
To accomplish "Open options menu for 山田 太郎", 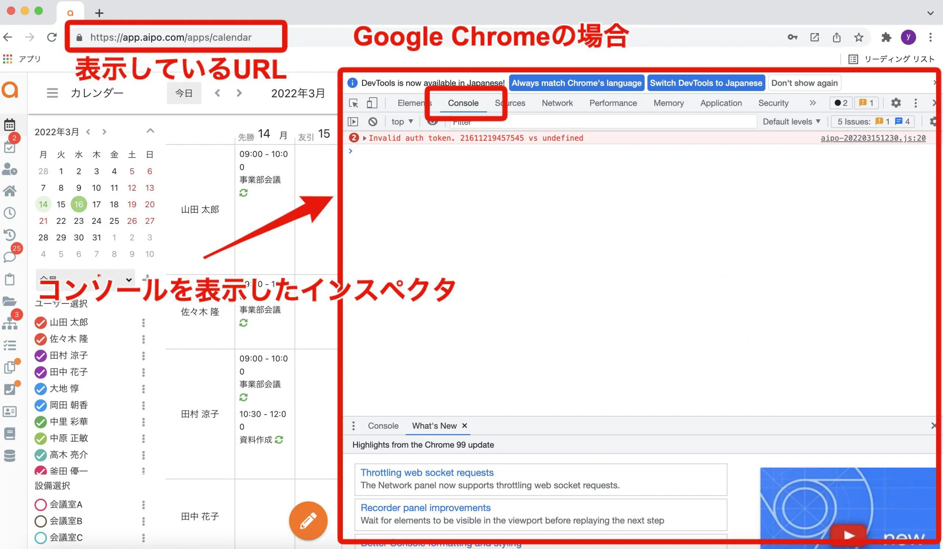I will (x=143, y=323).
